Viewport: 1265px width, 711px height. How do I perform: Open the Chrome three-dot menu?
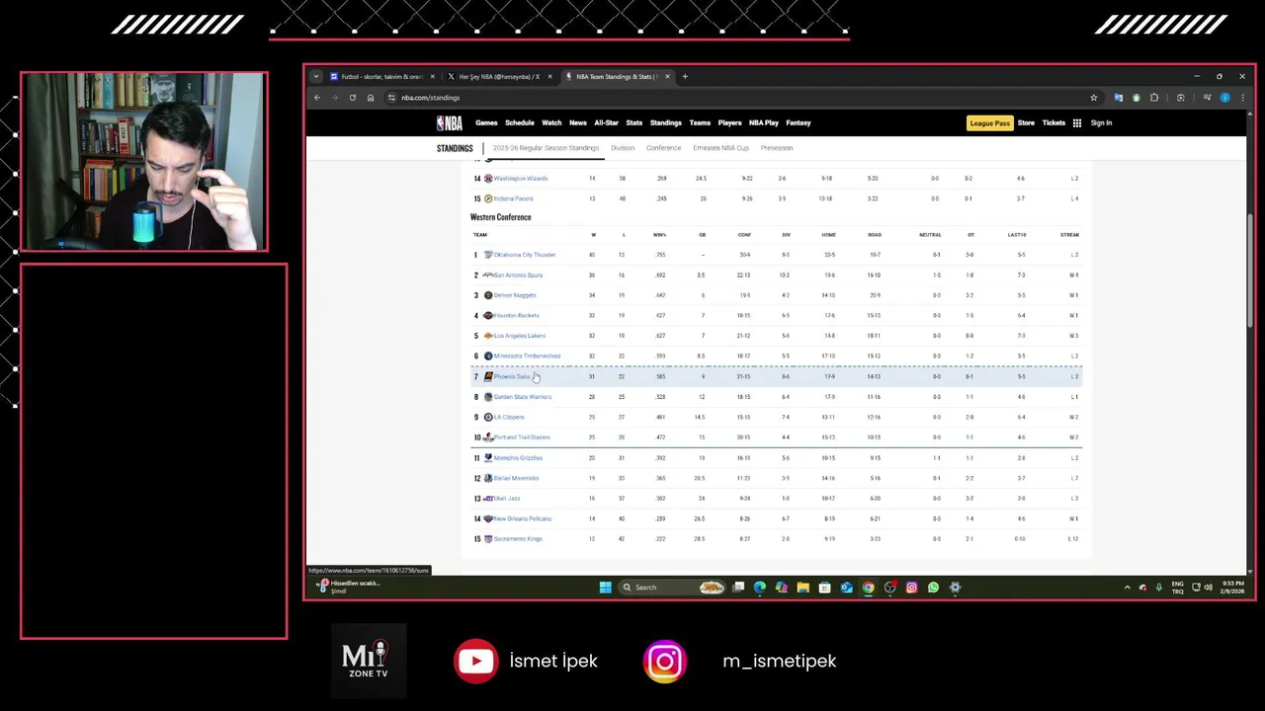click(1242, 98)
